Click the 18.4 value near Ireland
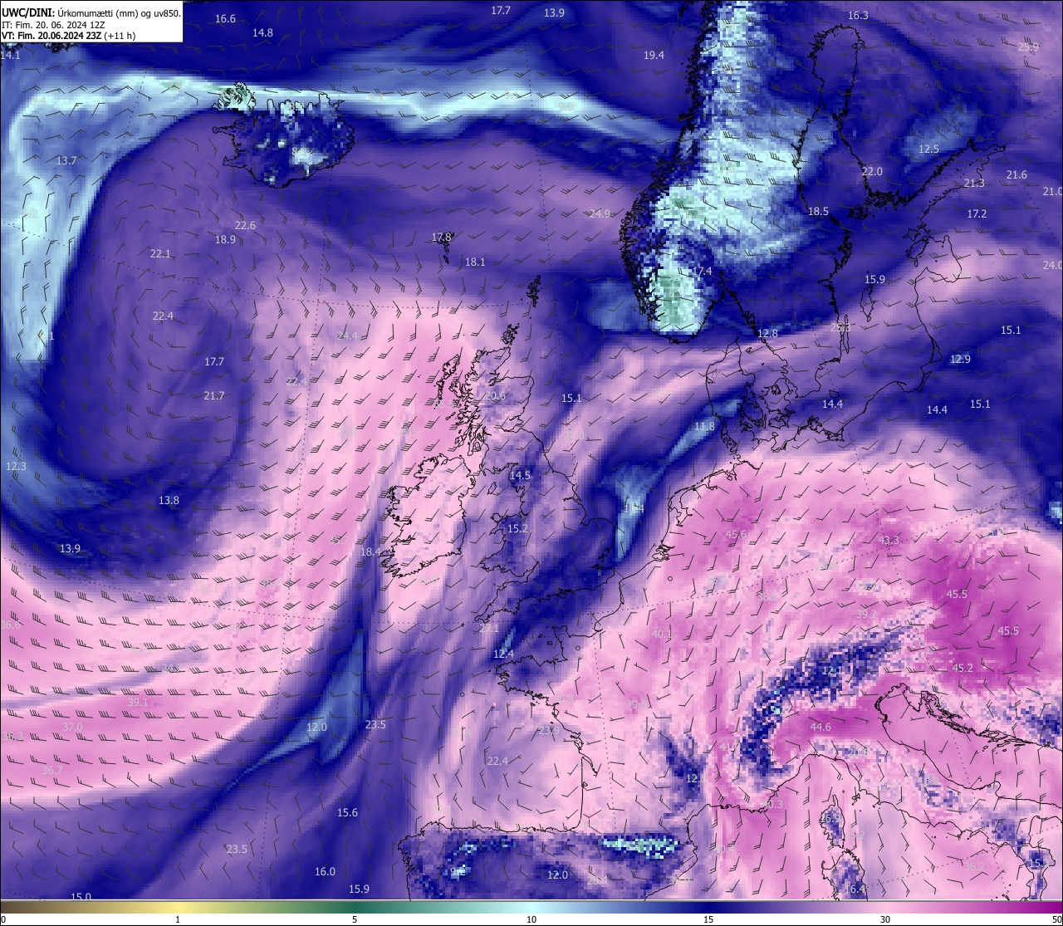Screen dimensions: 1063x926 [370, 551]
